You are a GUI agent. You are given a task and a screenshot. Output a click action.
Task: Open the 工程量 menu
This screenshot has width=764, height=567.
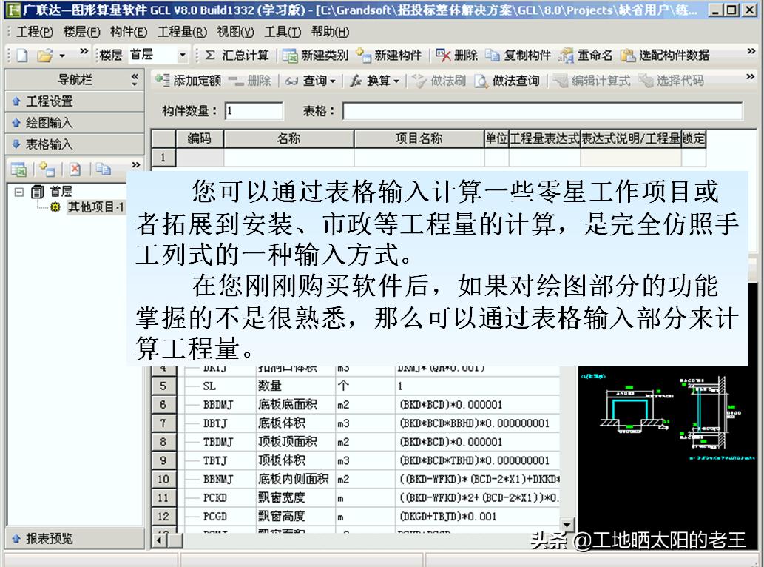point(181,30)
